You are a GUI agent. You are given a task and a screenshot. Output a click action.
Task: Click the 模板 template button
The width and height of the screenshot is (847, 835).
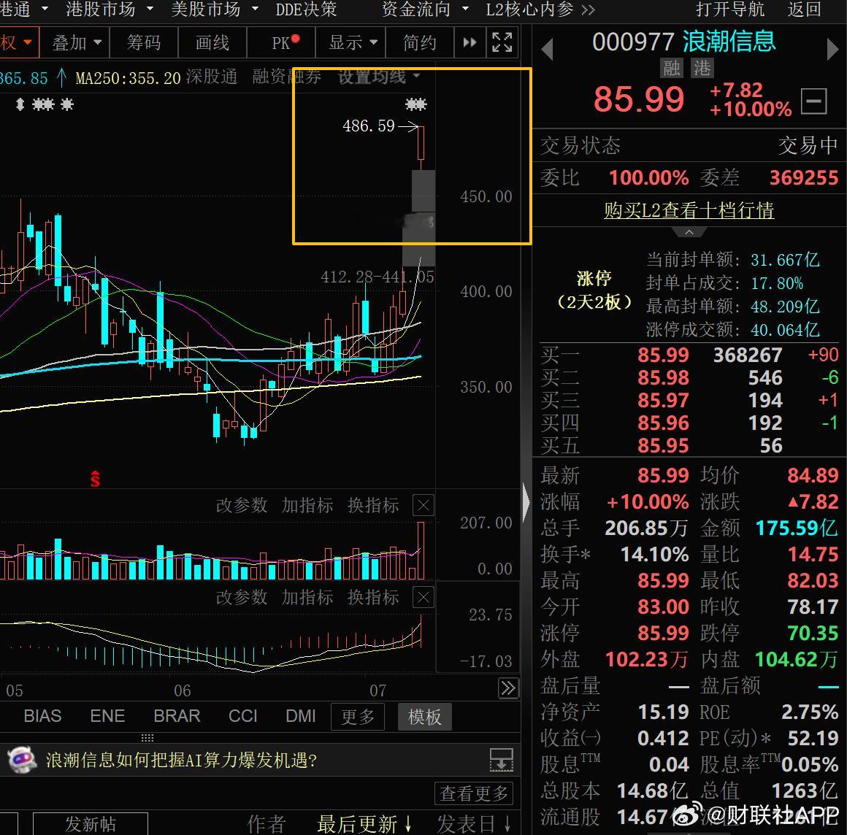click(424, 717)
